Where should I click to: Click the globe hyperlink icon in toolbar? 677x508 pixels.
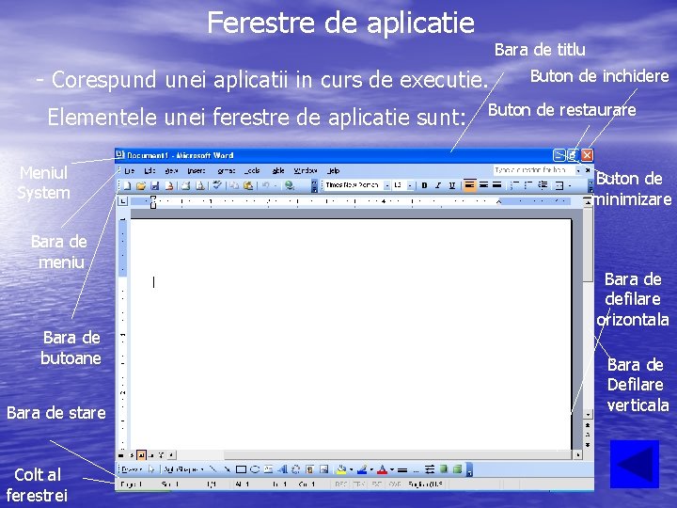click(x=290, y=185)
